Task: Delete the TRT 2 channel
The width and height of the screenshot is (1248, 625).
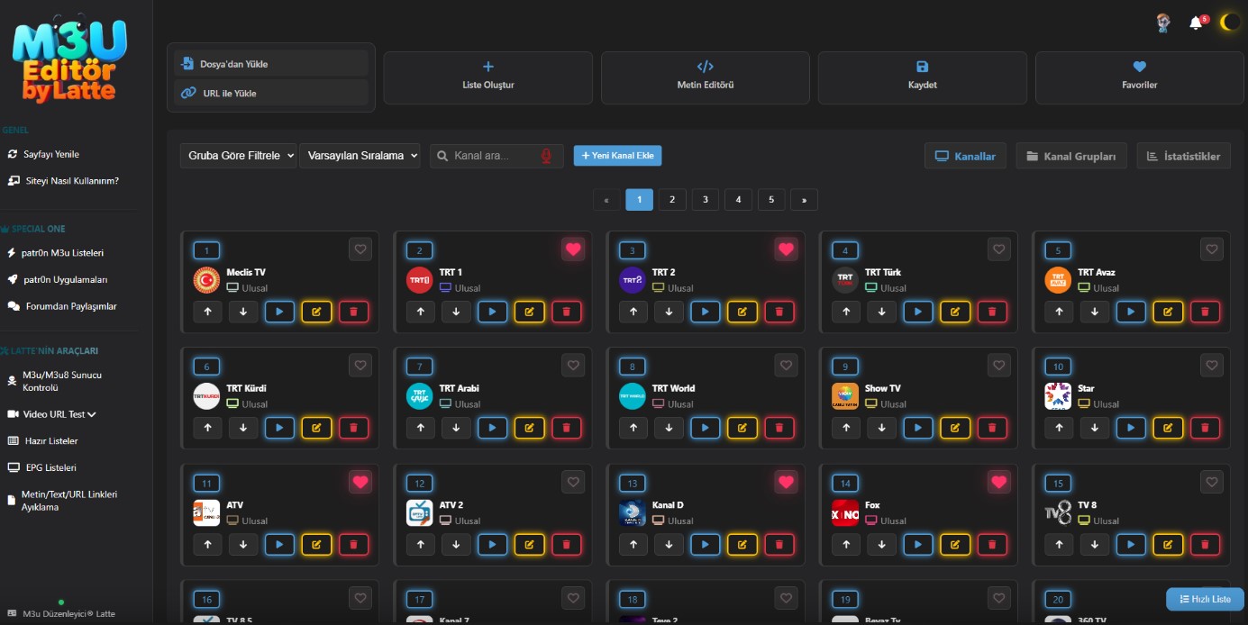Action: [779, 312]
